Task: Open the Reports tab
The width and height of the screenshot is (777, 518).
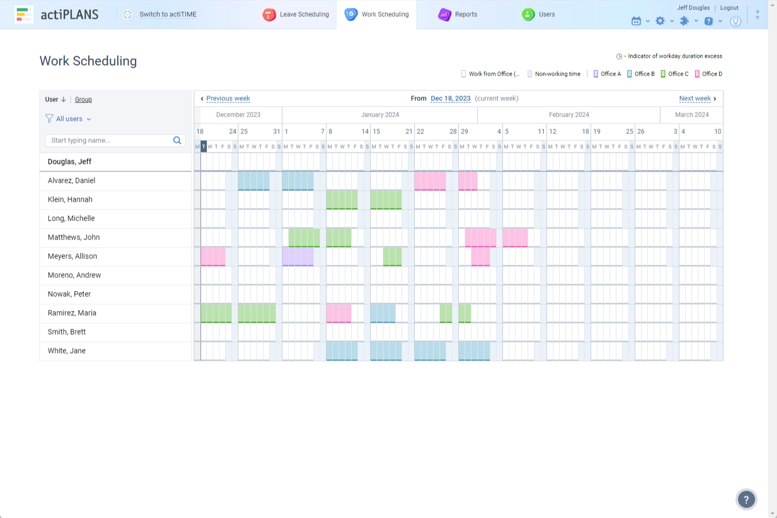Action: [x=458, y=15]
